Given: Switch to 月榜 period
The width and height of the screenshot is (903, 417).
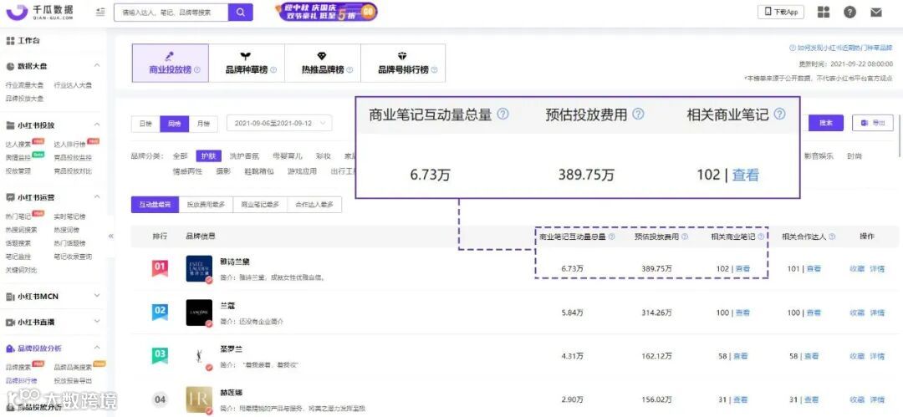Looking at the screenshot, I should [x=203, y=123].
